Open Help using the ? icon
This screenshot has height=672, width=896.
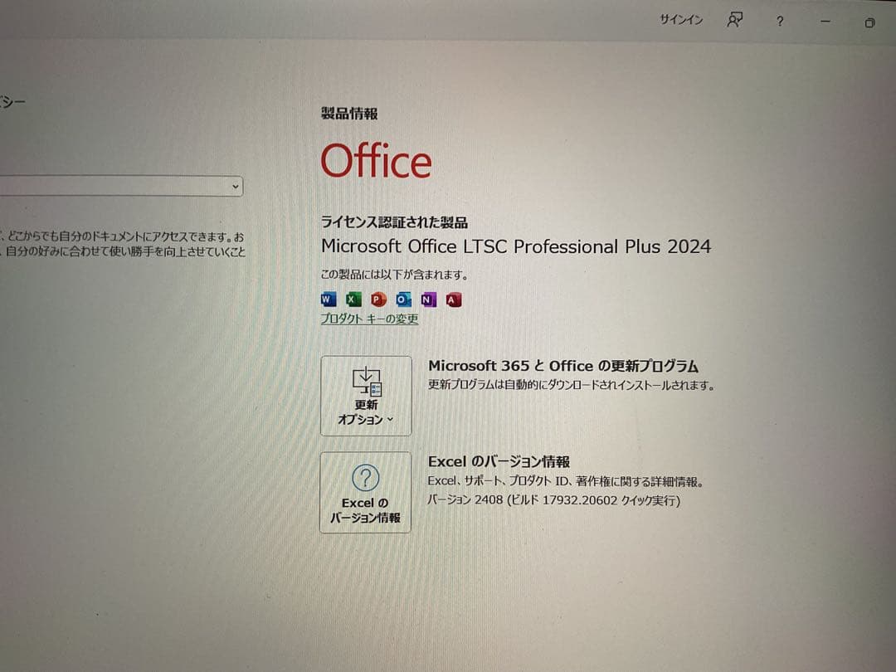point(779,21)
